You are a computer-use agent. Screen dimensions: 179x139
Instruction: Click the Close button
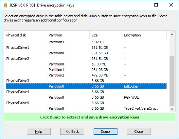pyautogui.click(x=139, y=132)
